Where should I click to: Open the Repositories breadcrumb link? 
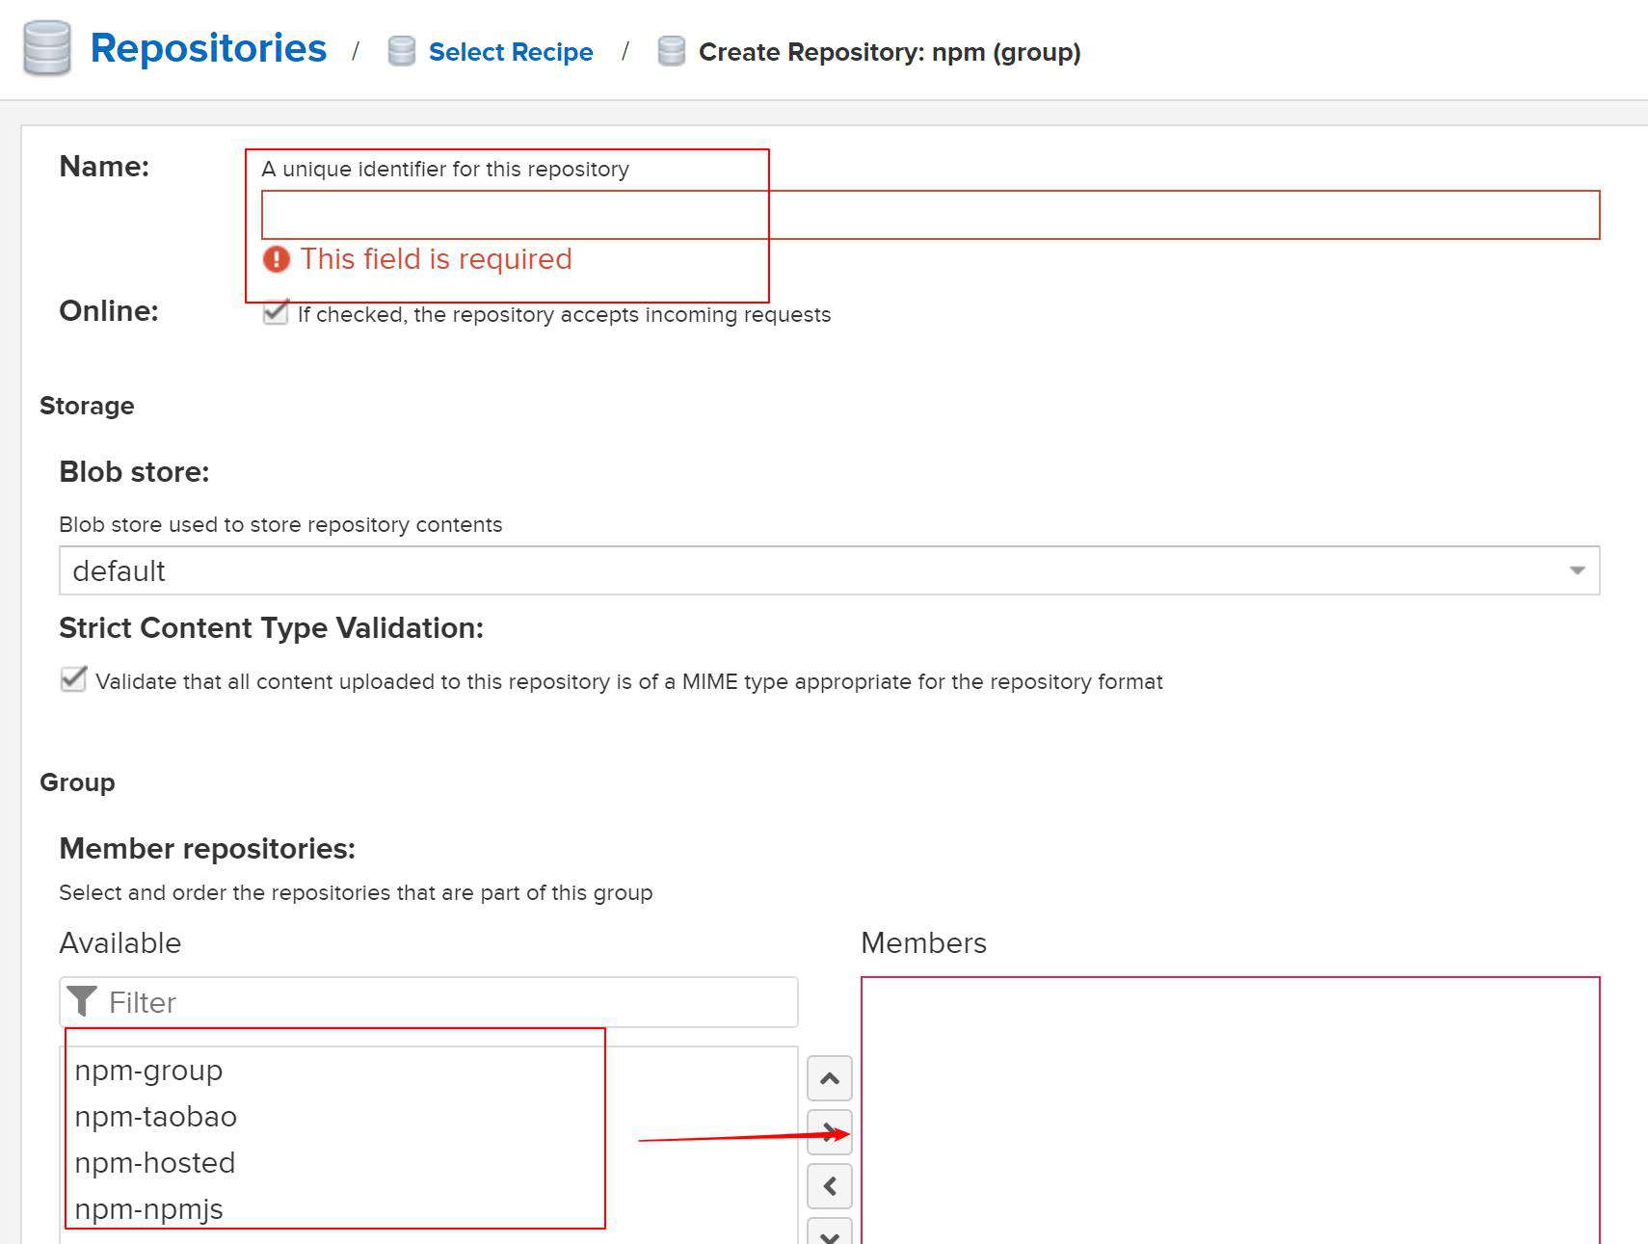pos(208,48)
